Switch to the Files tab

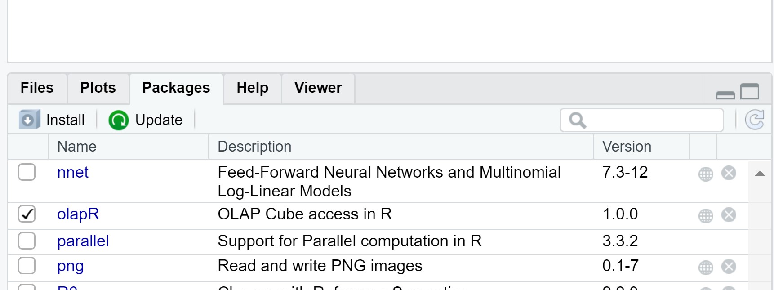(37, 88)
